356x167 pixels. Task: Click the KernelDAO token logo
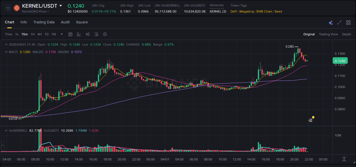[x=17, y=8]
